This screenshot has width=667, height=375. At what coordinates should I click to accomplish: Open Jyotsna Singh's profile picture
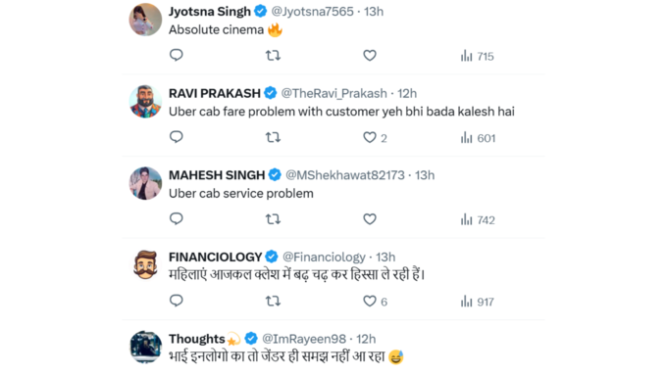[145, 20]
